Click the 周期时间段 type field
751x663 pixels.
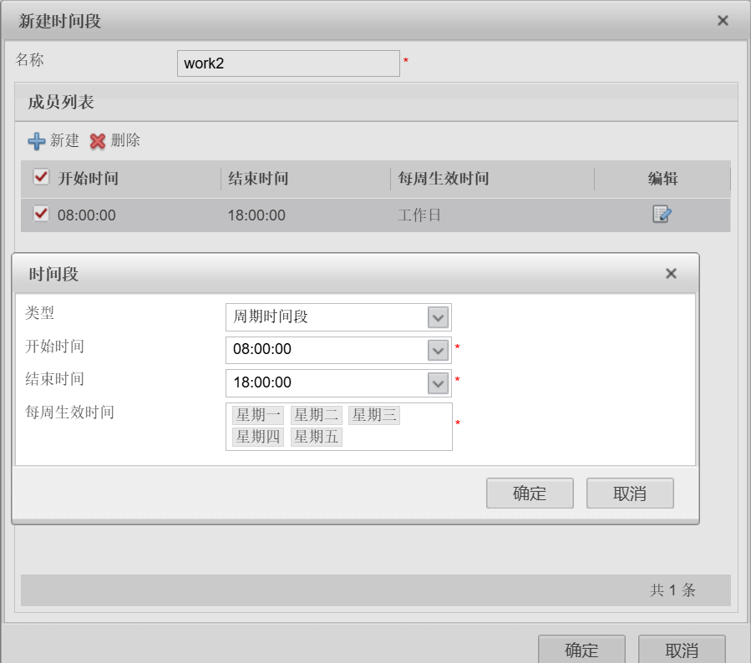[338, 317]
